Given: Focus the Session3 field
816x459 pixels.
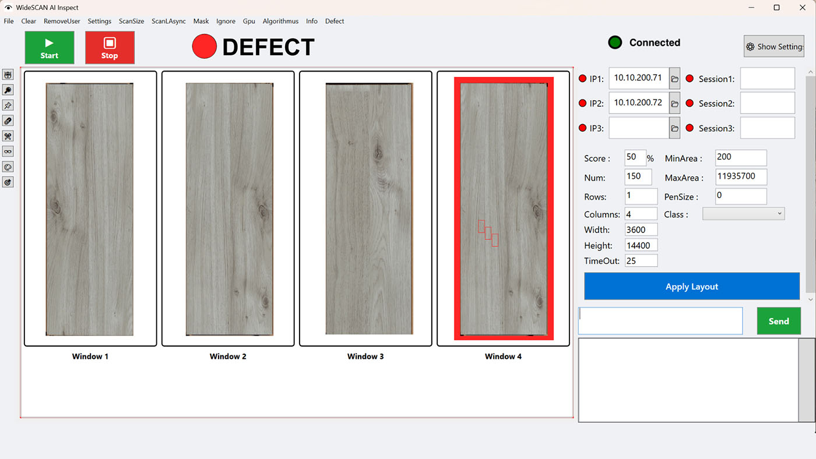Looking at the screenshot, I should (768, 128).
